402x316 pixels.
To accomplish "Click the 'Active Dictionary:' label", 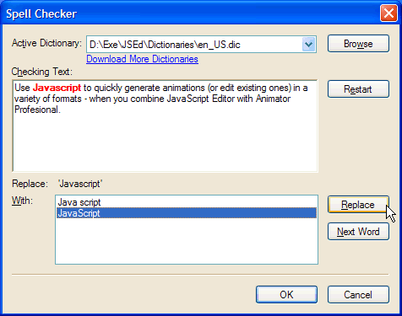I will click(x=46, y=43).
